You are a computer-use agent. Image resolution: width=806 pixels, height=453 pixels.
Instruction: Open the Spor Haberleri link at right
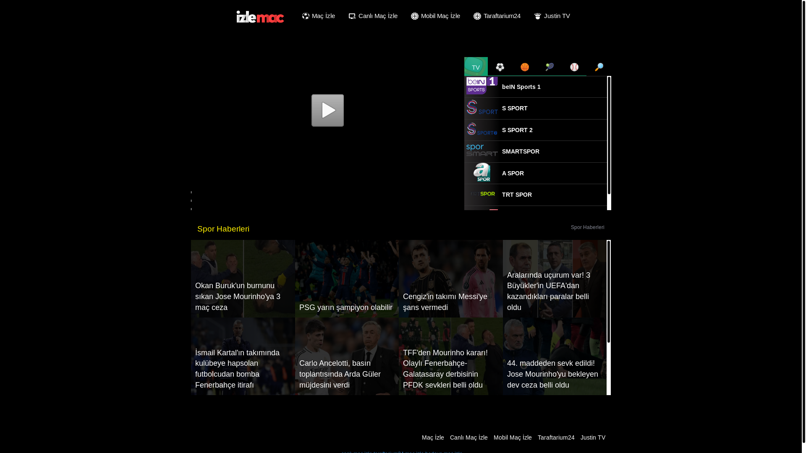587,227
